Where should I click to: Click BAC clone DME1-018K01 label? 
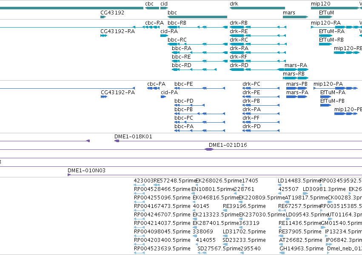pos(133,137)
